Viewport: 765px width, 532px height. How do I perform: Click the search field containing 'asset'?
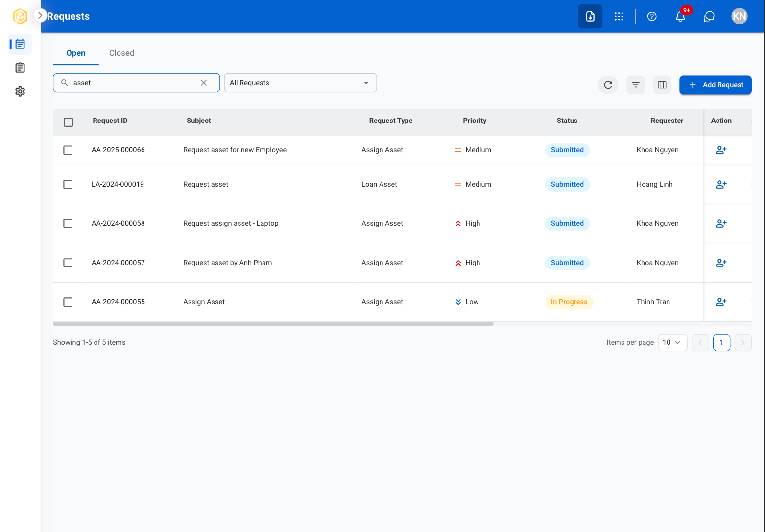point(136,83)
